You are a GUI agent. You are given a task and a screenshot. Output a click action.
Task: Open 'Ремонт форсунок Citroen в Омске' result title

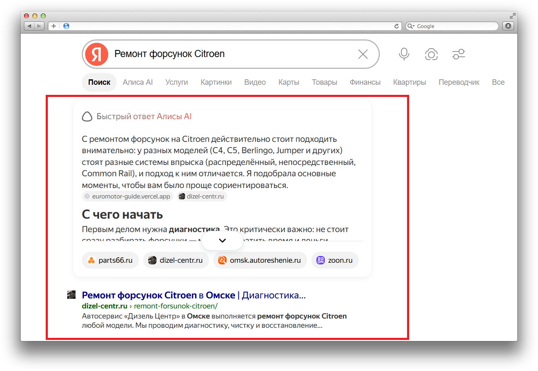coord(193,295)
